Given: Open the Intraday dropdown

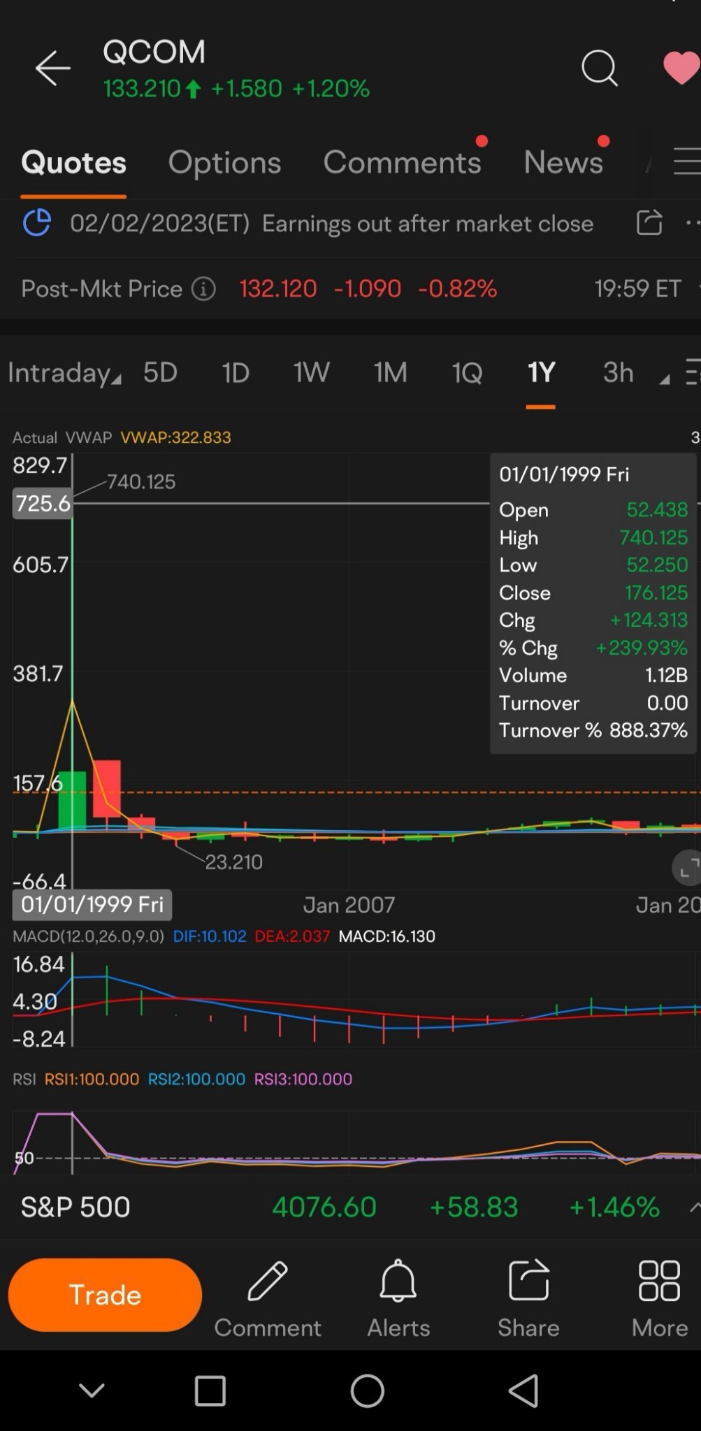Looking at the screenshot, I should pos(64,373).
